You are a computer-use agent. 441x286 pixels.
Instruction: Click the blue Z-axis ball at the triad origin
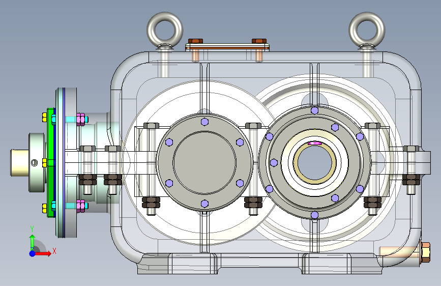coord(33,253)
